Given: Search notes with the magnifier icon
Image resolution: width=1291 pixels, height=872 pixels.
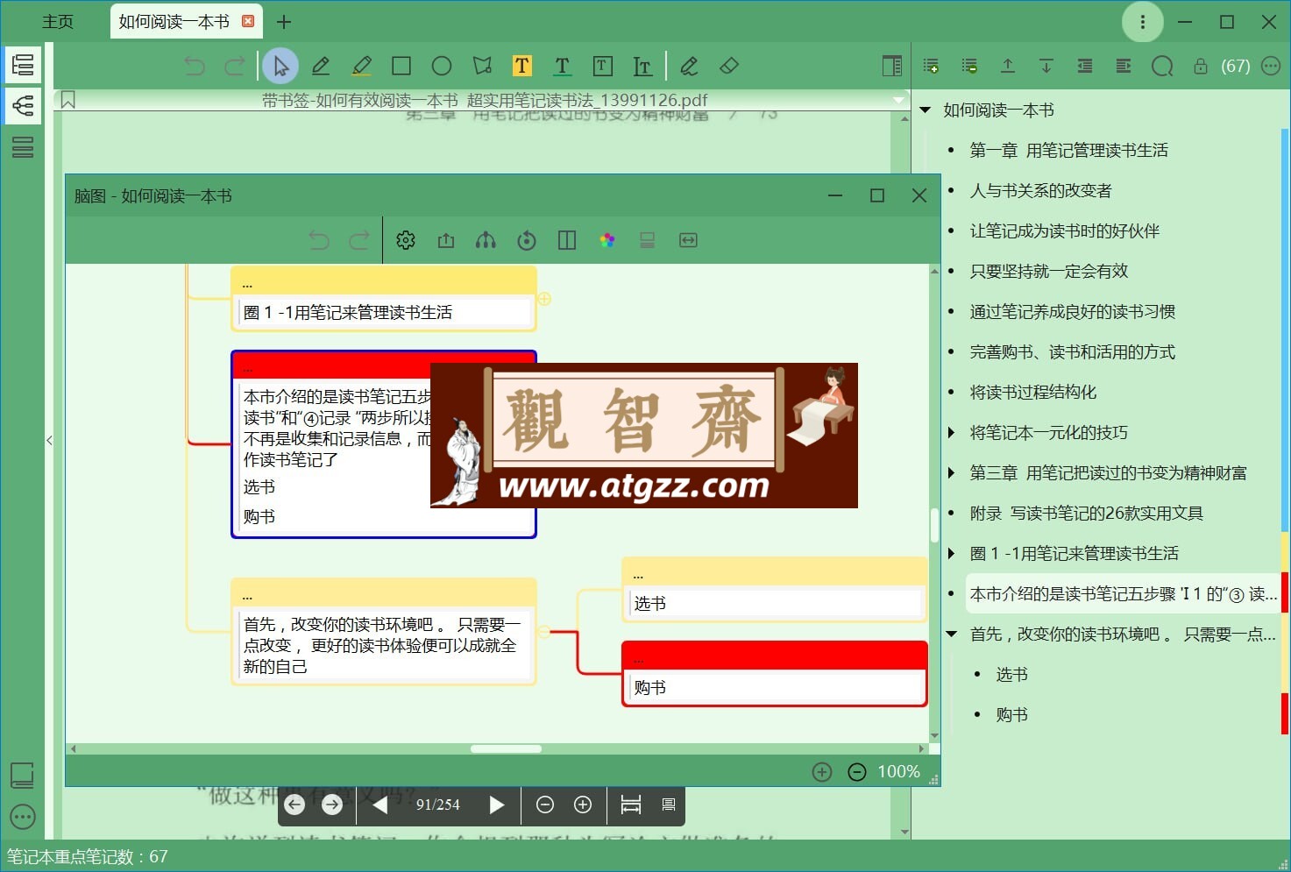Looking at the screenshot, I should [1162, 66].
